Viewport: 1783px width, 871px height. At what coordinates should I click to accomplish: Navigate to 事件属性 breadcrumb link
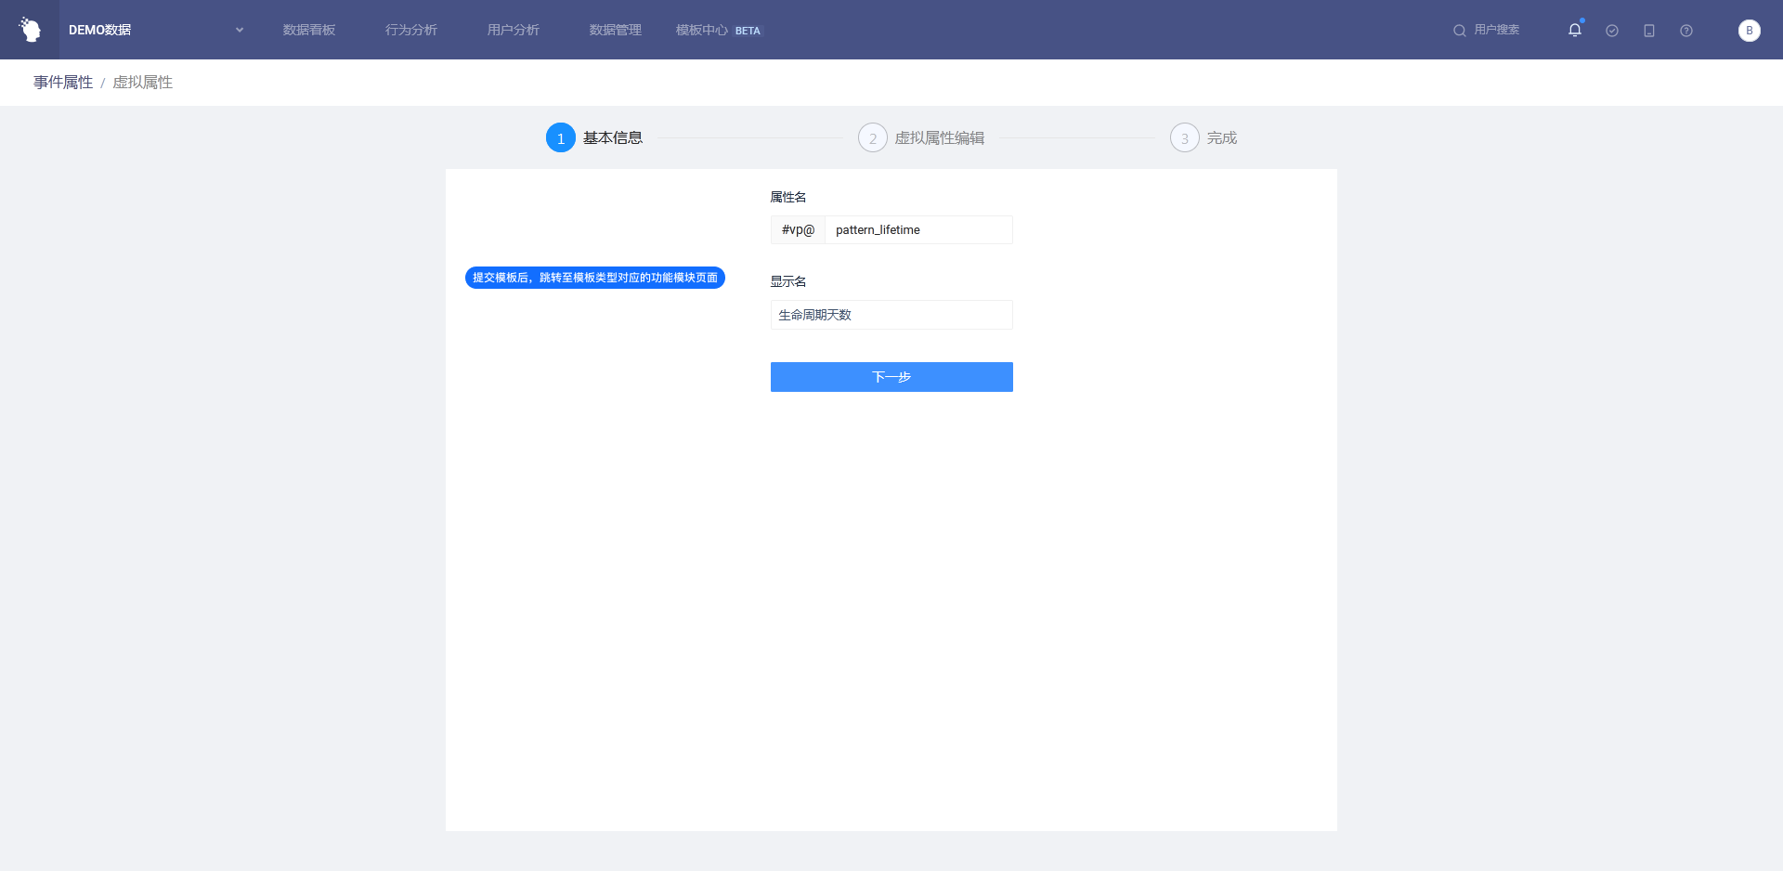pyautogui.click(x=63, y=83)
